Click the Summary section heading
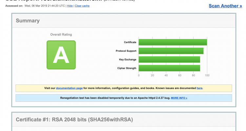 28,21
